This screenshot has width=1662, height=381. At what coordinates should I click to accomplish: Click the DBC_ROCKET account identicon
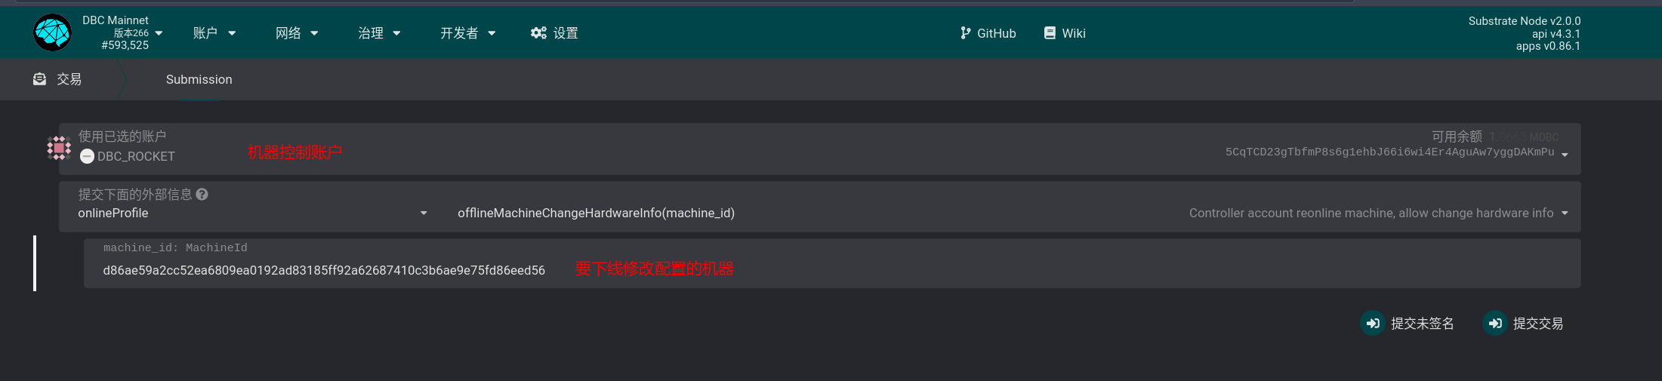(59, 148)
